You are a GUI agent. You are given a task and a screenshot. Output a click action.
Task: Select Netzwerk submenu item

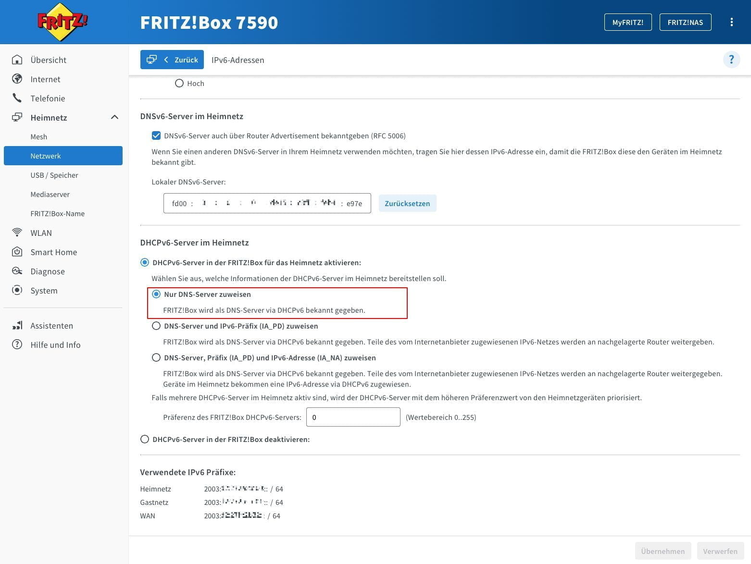click(63, 156)
